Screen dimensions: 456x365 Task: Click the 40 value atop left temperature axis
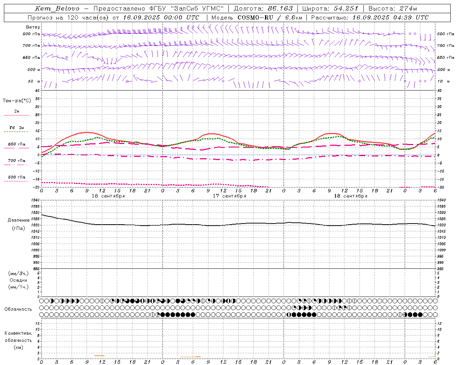(37, 91)
